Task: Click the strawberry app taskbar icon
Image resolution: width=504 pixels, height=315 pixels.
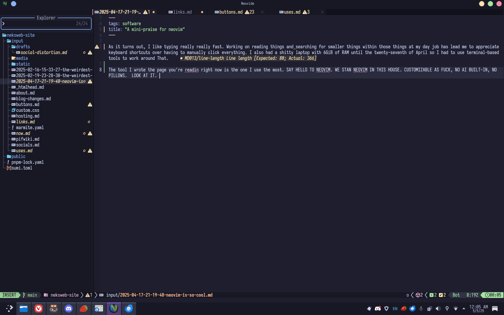Action: tap(83, 308)
